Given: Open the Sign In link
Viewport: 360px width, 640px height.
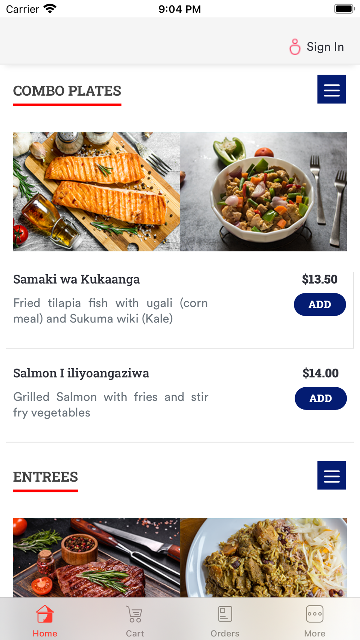Looking at the screenshot, I should click(325, 47).
